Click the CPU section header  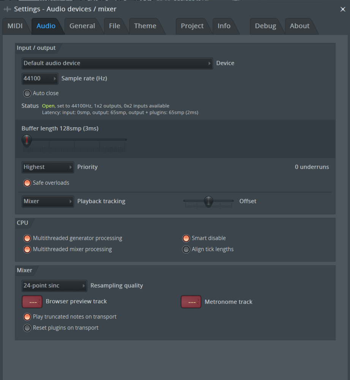[x=22, y=223]
